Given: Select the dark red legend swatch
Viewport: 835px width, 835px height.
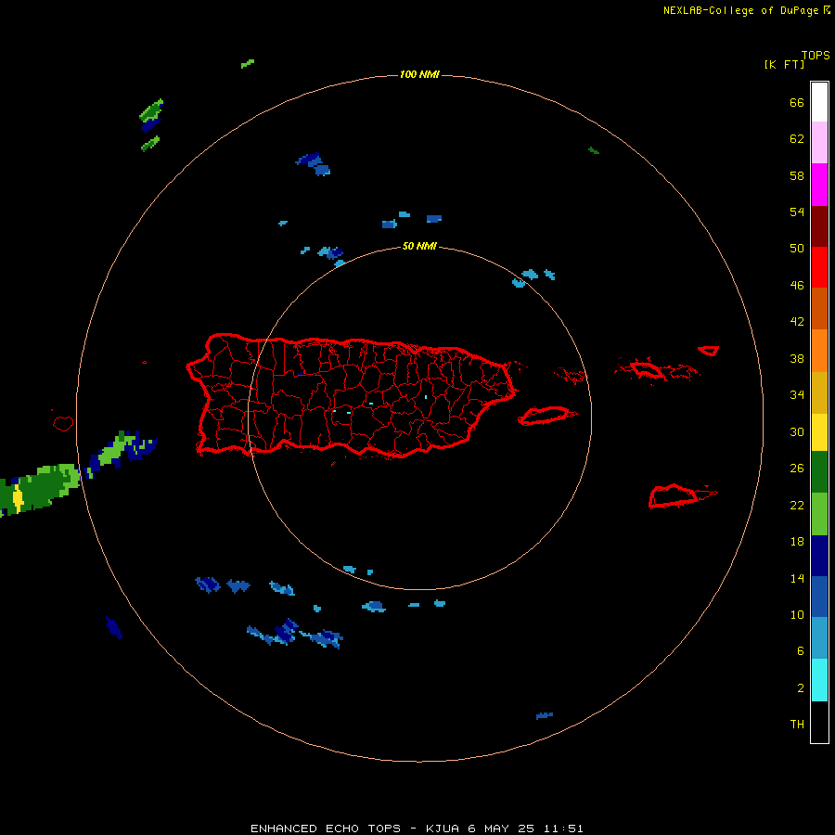Looking at the screenshot, I should [819, 226].
